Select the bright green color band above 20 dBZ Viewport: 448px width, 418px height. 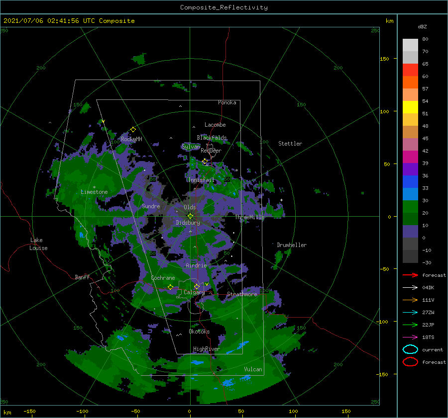coord(410,206)
